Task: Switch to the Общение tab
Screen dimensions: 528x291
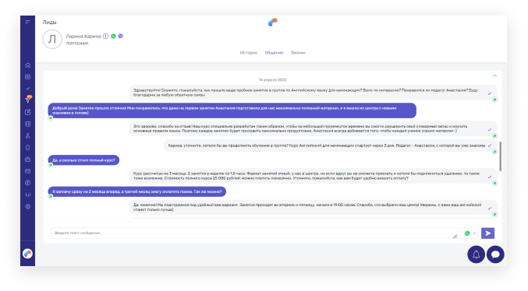Action: click(274, 53)
